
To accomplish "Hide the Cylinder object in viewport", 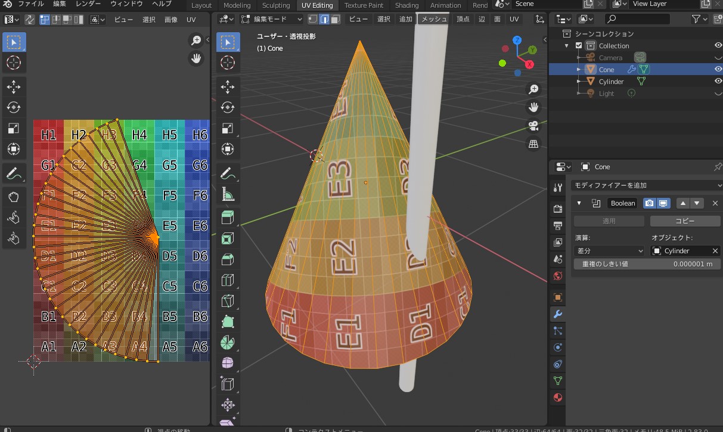I will (x=718, y=82).
